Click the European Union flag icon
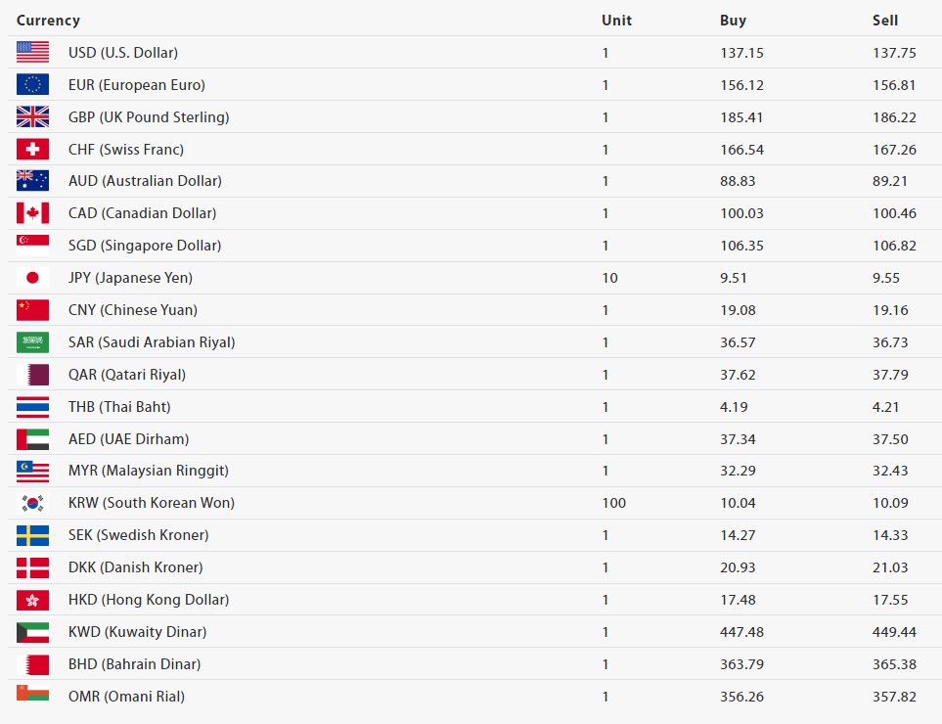 click(x=32, y=85)
